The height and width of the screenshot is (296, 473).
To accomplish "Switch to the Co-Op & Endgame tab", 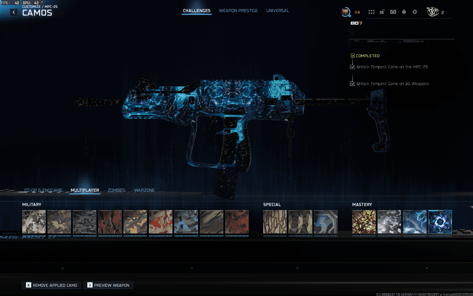I will 44,190.
